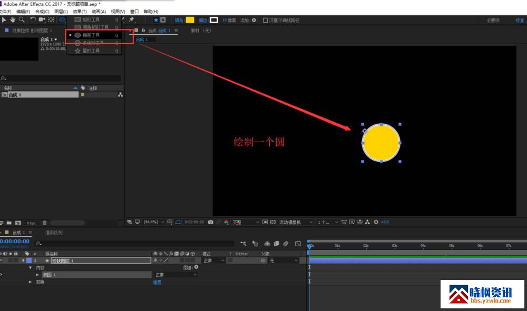This screenshot has height=311, width=527.
Task: Click the 8 bpc color depth button
Action: (31, 223)
